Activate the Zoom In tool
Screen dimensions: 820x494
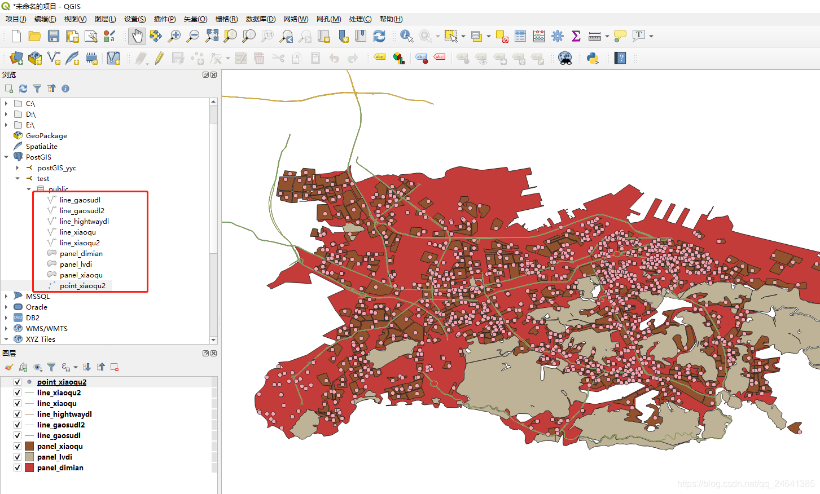tap(174, 36)
